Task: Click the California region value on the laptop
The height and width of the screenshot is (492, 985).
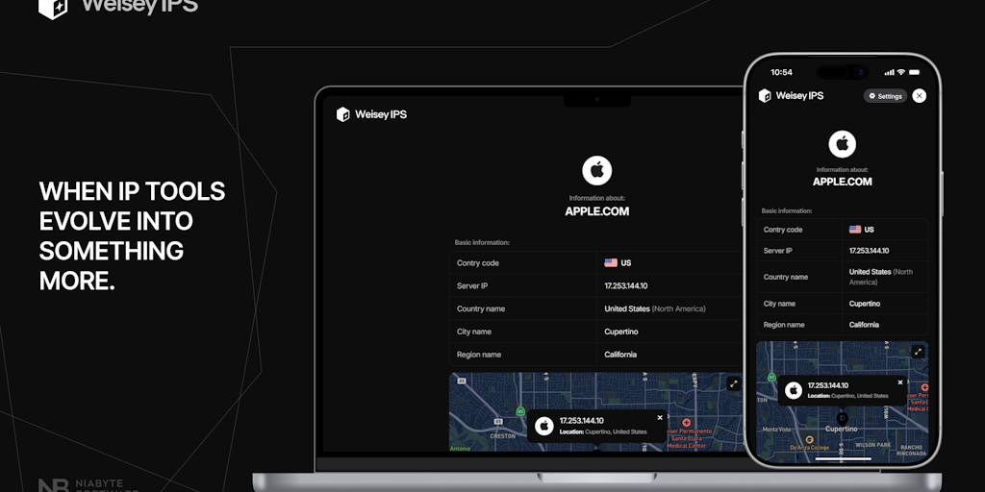Action: (620, 355)
